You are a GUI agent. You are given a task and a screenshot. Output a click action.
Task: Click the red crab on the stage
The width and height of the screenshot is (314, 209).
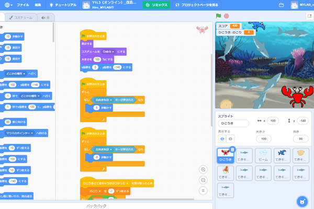coord(297,96)
